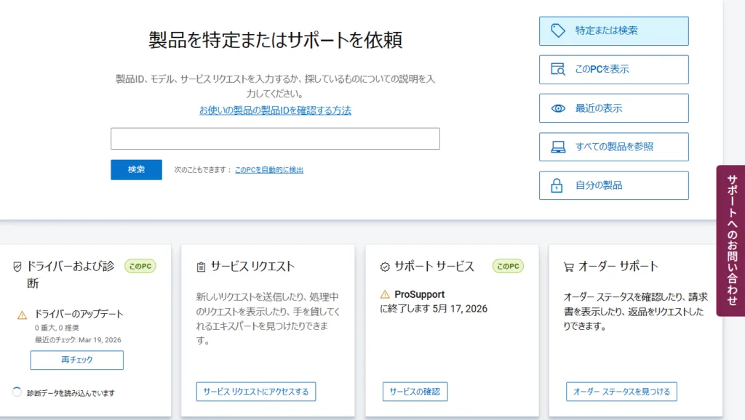
Task: Click the blue 検索 button
Action: click(136, 169)
